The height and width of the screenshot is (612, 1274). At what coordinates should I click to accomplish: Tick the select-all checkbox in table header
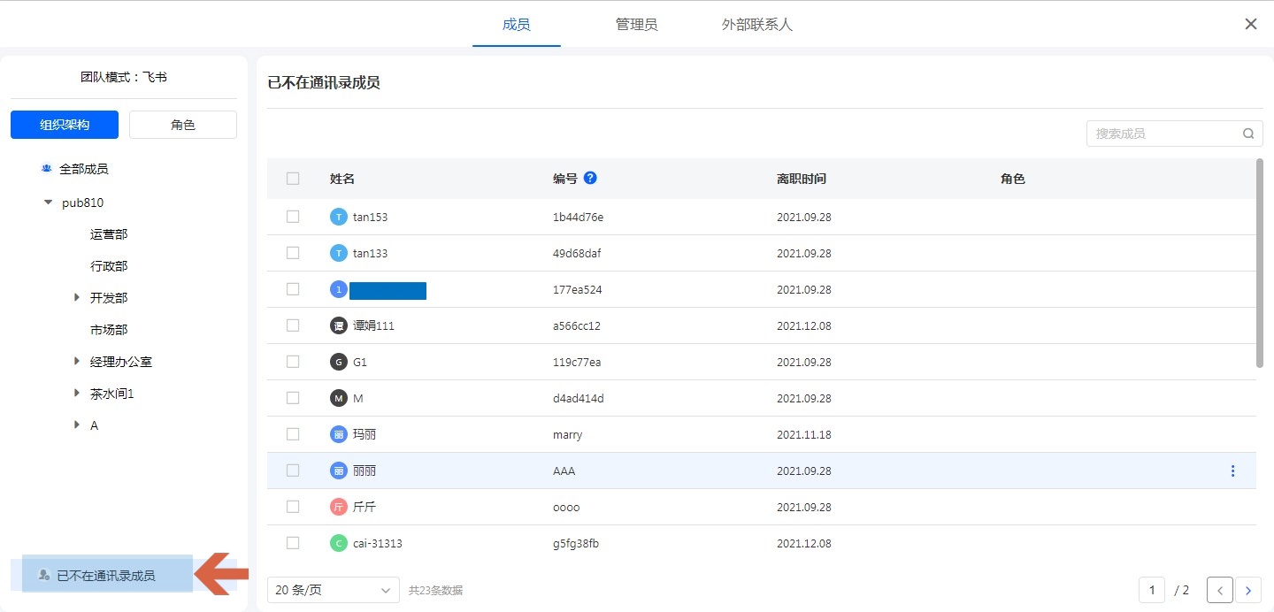(293, 179)
